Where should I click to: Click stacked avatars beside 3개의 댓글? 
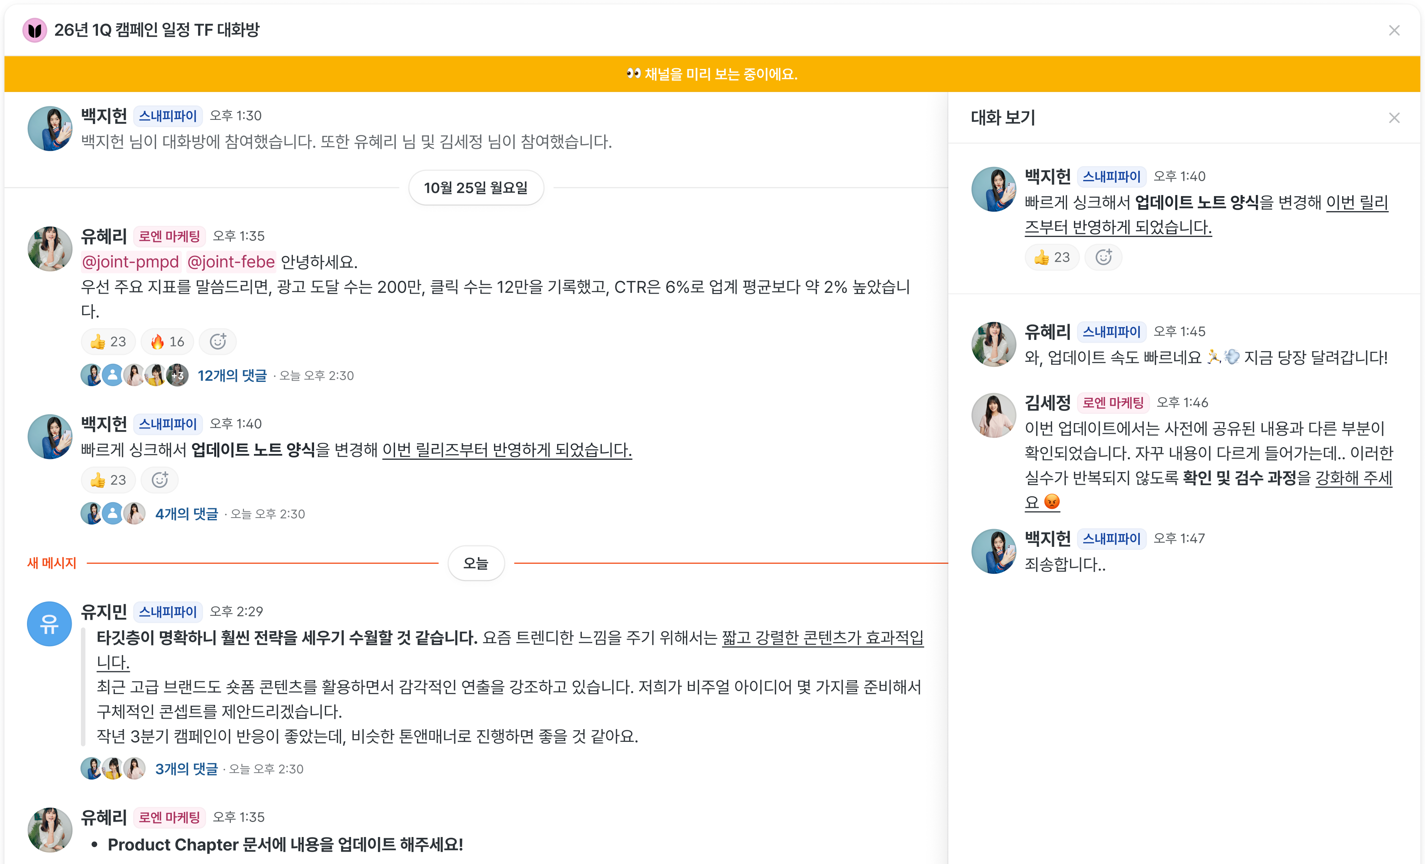coord(113,768)
